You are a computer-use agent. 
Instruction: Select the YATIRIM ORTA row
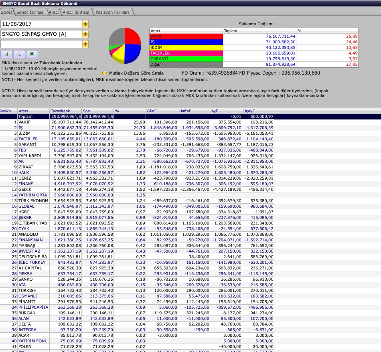tap(137, 195)
